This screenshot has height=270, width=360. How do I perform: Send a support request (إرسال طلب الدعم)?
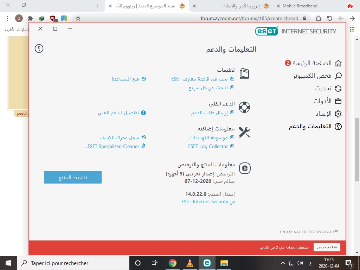(x=213, y=113)
